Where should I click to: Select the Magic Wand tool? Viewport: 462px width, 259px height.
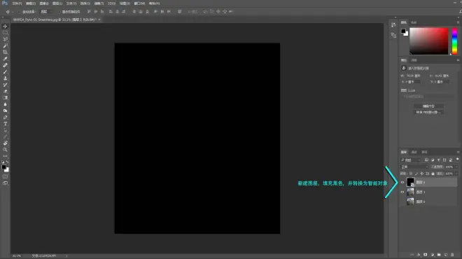[x=6, y=45]
